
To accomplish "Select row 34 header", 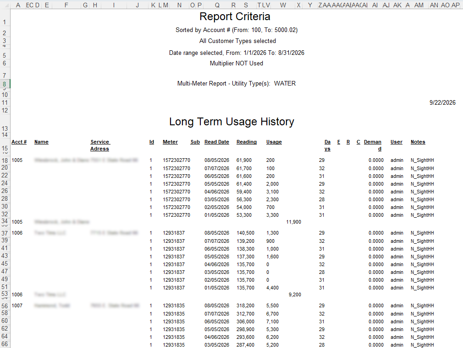I will [x=5, y=221].
